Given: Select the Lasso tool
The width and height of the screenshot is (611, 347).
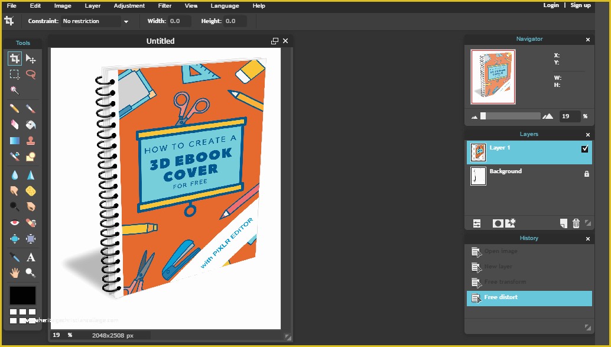Looking at the screenshot, I should [31, 74].
